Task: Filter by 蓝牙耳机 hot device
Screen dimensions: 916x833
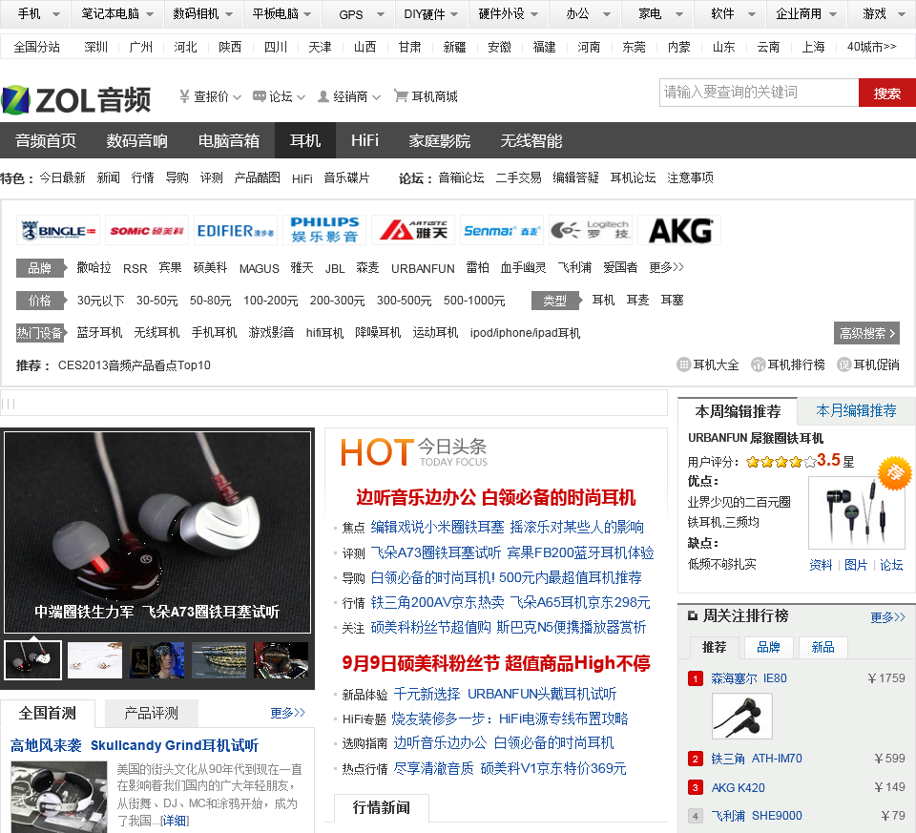Action: tap(99, 333)
